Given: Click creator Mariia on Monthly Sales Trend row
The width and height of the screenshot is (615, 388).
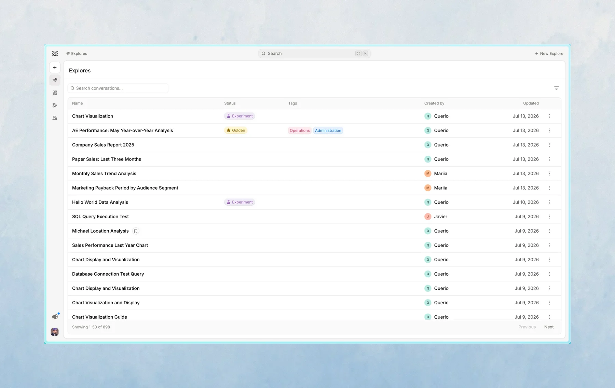Looking at the screenshot, I should [x=436, y=174].
